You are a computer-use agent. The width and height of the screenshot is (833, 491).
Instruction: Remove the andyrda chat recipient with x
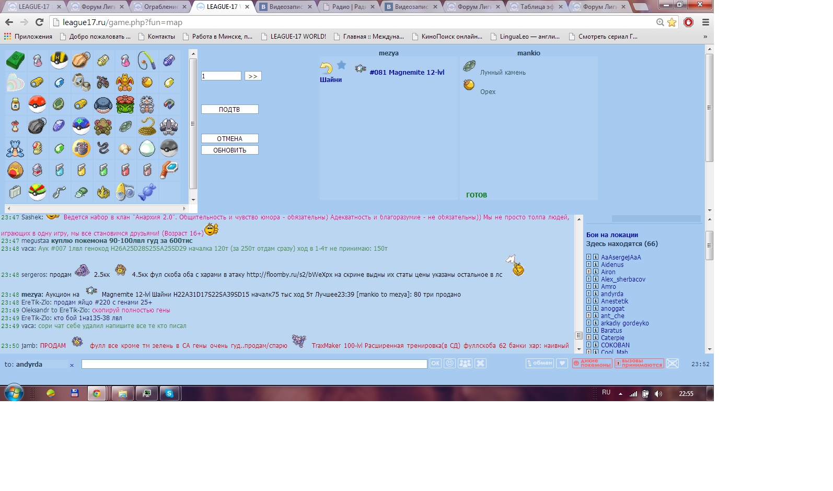[x=72, y=365]
